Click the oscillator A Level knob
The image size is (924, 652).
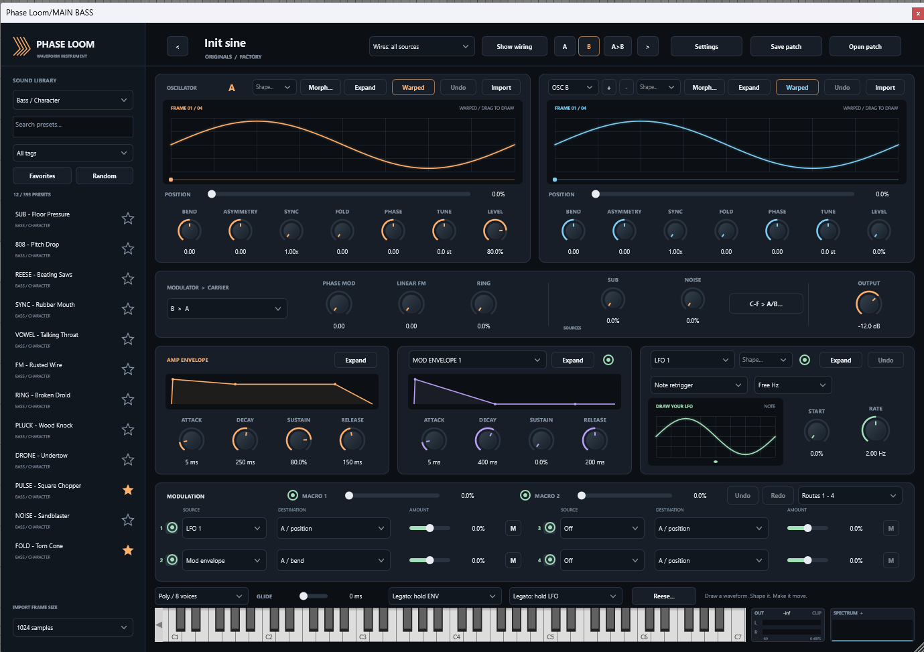pos(495,231)
